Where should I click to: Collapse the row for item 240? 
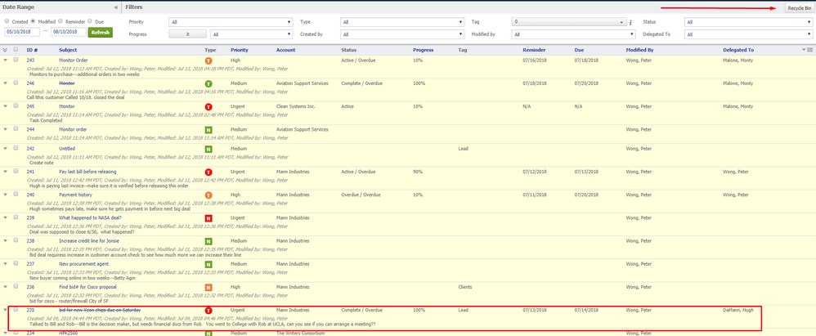(6, 195)
